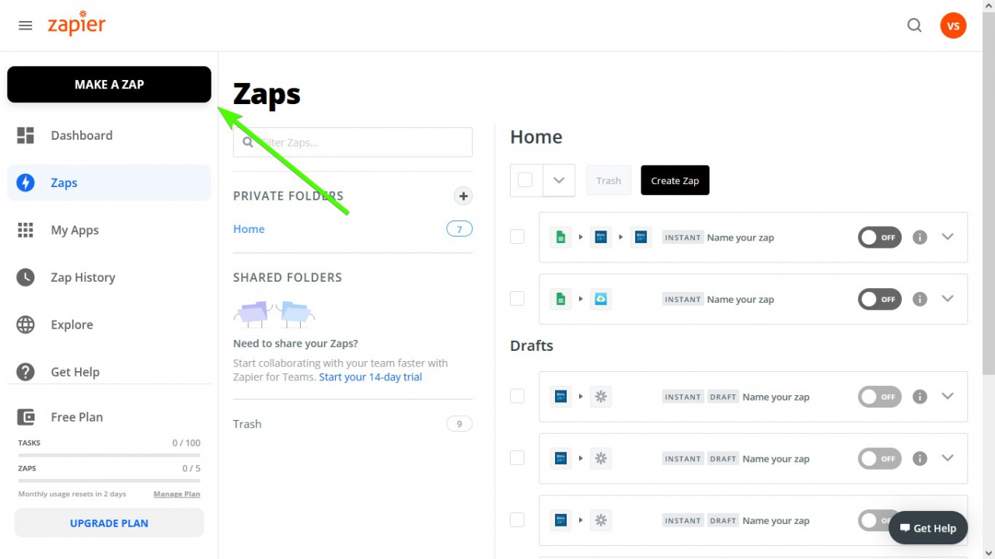
Task: Click the Zaps usage progress bar
Action: pos(109,481)
